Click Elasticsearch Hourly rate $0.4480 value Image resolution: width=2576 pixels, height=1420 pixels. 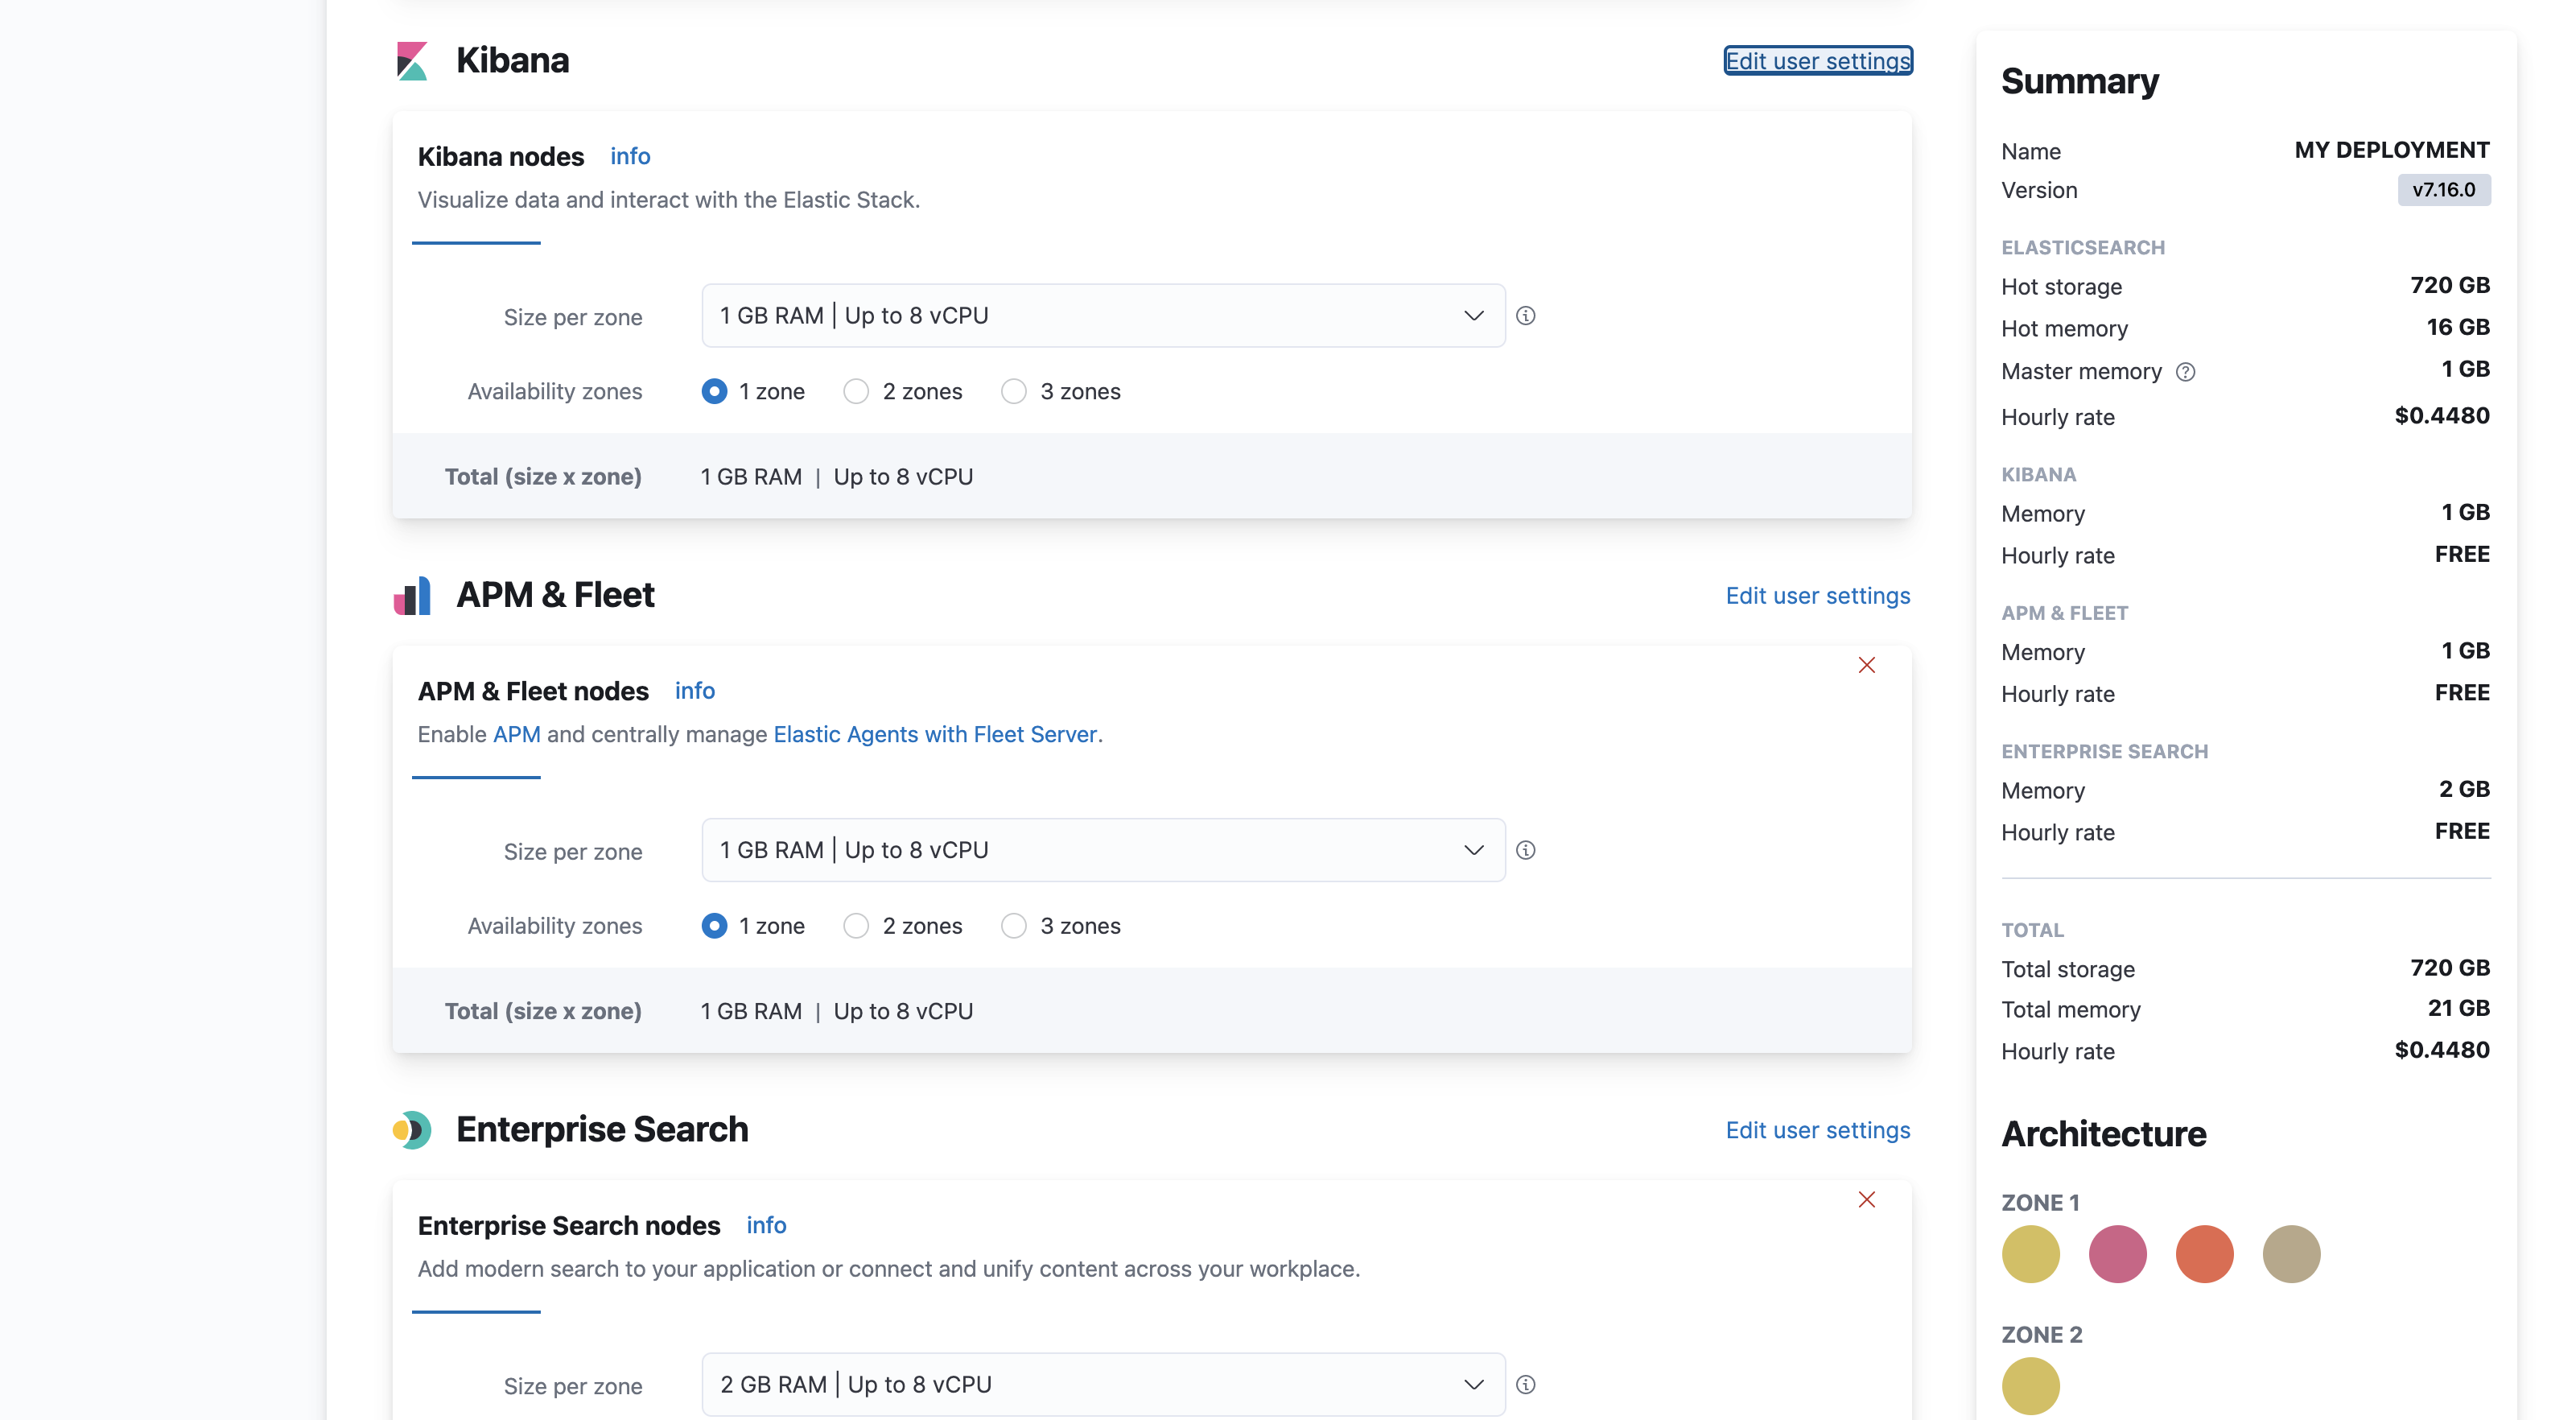coord(2441,416)
